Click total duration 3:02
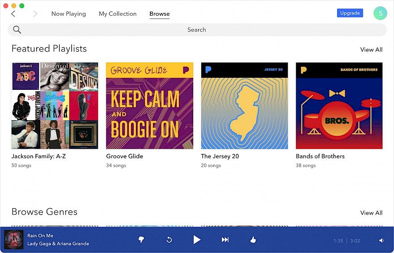Image resolution: width=394 pixels, height=253 pixels. [x=355, y=240]
